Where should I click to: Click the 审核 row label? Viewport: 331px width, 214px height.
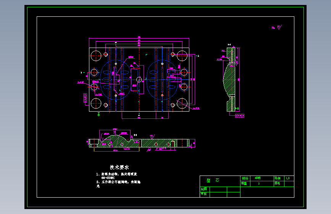click(204, 194)
